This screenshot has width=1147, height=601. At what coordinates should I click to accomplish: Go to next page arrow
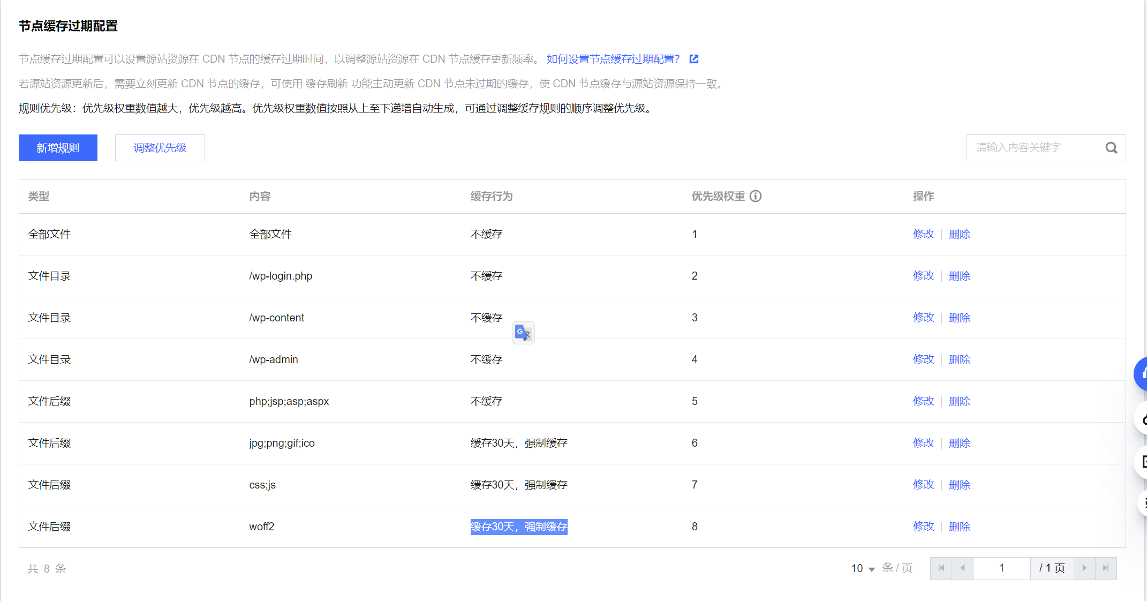tap(1084, 568)
